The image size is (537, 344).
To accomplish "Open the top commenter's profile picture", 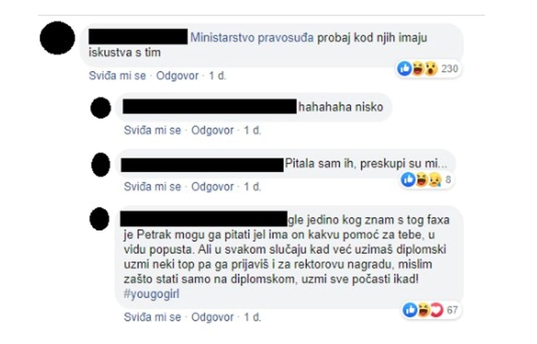I will click(x=57, y=38).
